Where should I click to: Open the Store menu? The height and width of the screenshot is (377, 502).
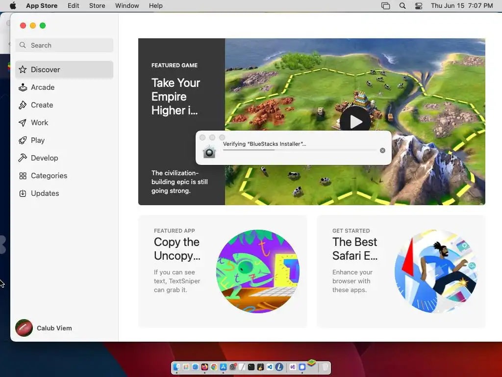click(x=97, y=5)
